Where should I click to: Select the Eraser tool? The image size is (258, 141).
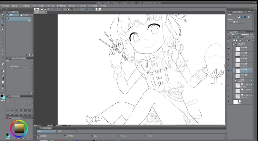pos(3,64)
